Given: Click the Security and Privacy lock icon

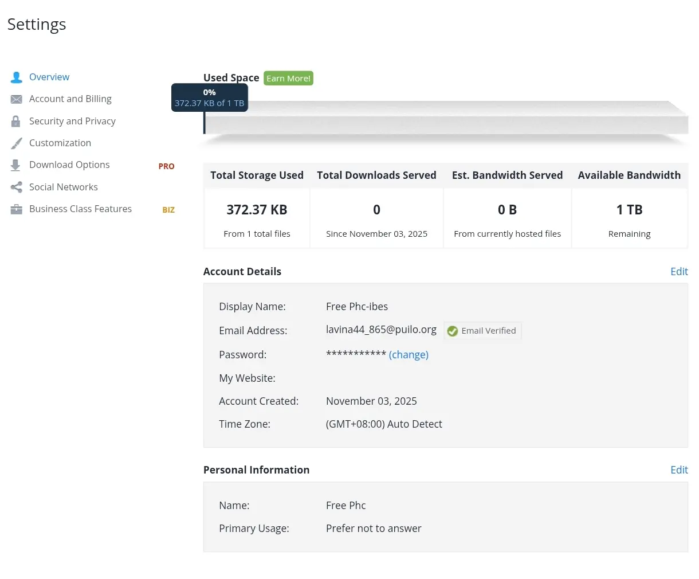Looking at the screenshot, I should [x=16, y=121].
